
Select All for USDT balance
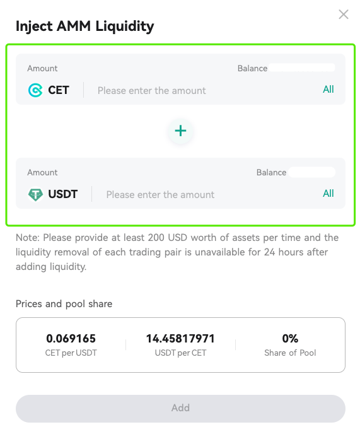[x=328, y=193]
